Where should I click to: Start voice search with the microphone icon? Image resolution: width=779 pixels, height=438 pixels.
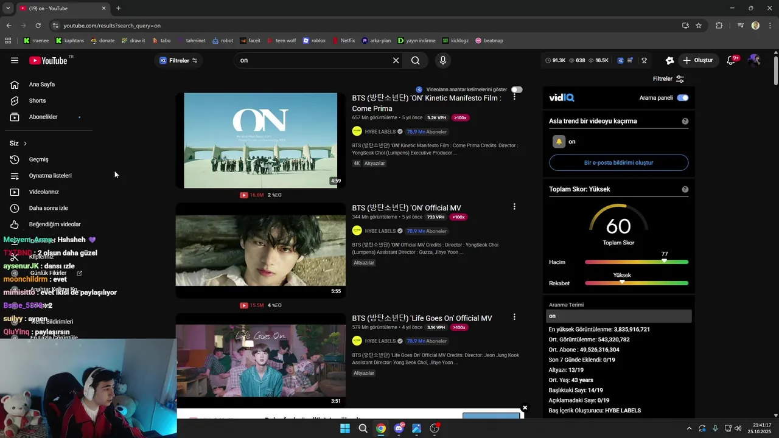click(443, 60)
